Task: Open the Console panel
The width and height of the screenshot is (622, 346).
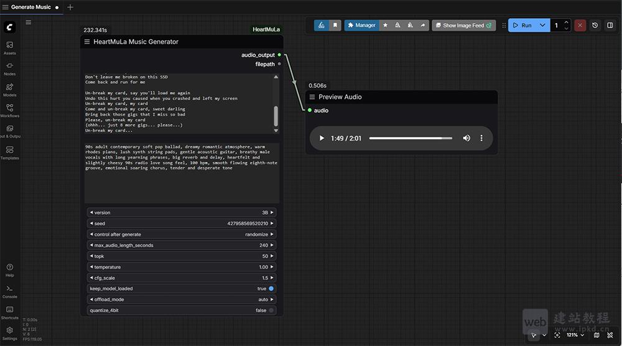Action: click(10, 291)
